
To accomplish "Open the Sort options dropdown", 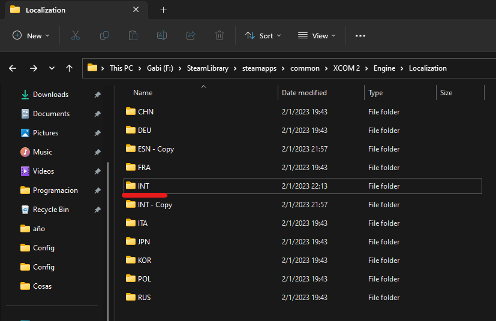I will pyautogui.click(x=263, y=36).
